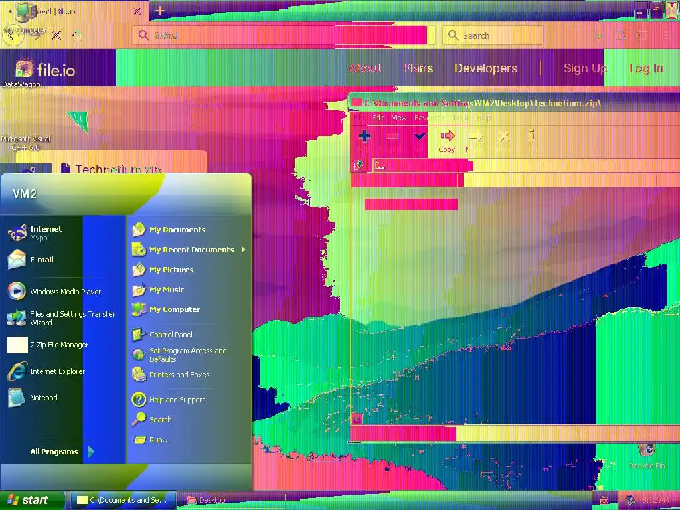Launch Notepad from the Start menu

click(33, 398)
